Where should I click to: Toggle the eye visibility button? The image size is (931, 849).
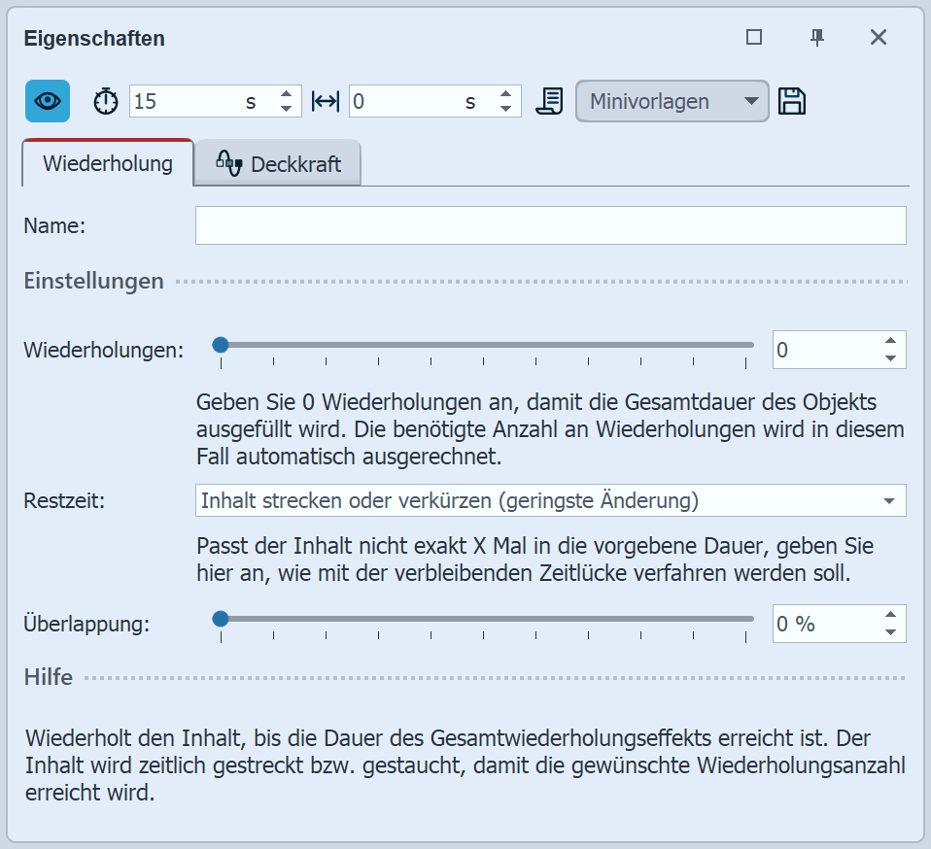point(48,101)
